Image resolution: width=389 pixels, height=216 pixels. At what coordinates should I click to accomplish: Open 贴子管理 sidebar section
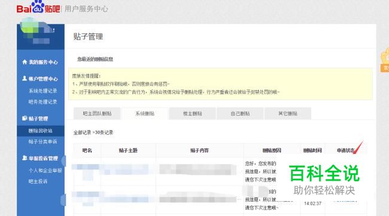[38, 119]
